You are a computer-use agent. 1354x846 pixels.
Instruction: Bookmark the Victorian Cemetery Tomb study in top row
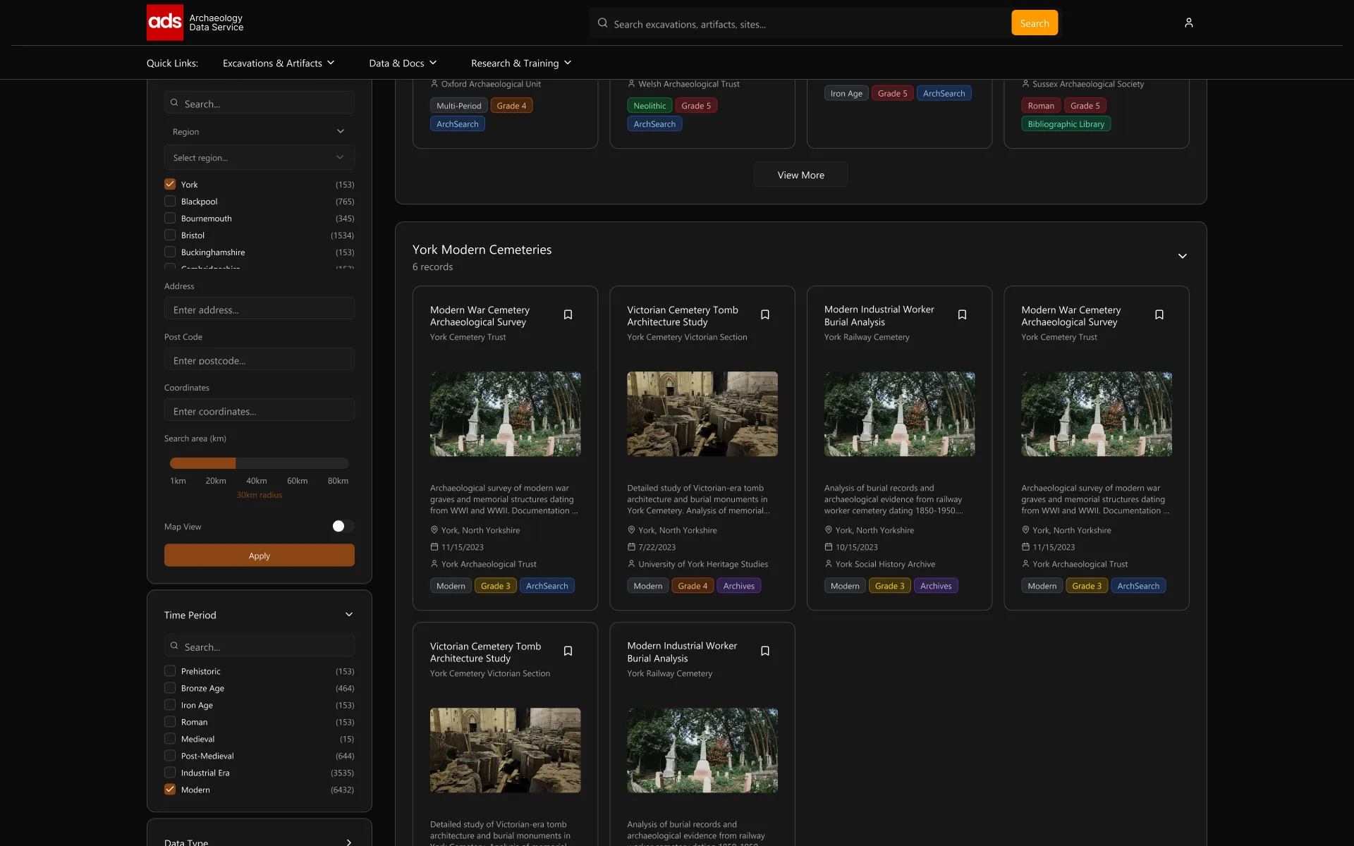764,314
